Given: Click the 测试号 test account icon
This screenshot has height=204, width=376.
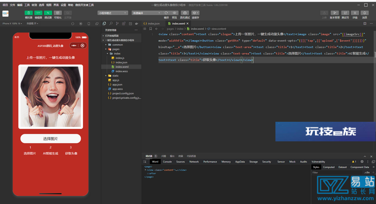Looking at the screenshot, I should (345, 13).
